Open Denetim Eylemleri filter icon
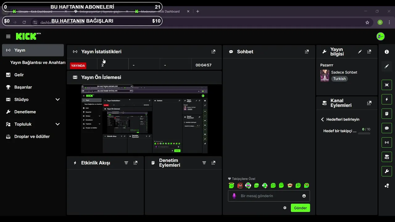 click(204, 163)
